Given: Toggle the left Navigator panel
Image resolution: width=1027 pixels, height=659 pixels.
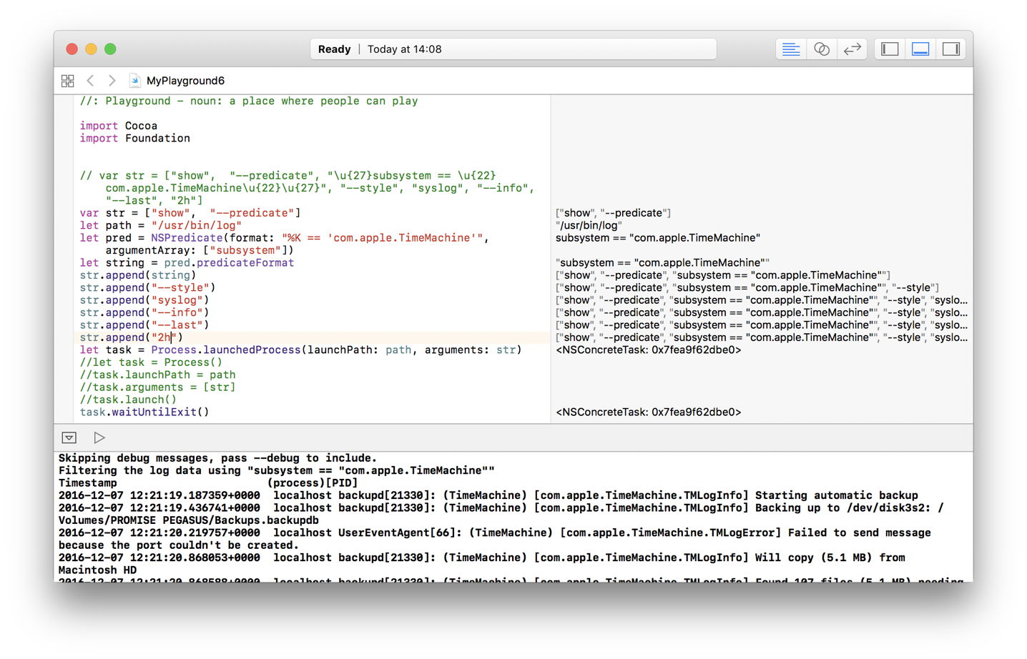Looking at the screenshot, I should click(889, 49).
